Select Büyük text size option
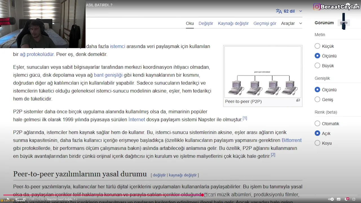The height and width of the screenshot is (203, 361). [x=317, y=66]
